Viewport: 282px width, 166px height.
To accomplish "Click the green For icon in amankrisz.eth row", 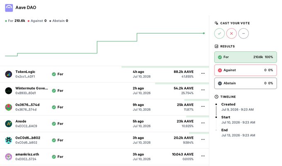I will (54, 156).
